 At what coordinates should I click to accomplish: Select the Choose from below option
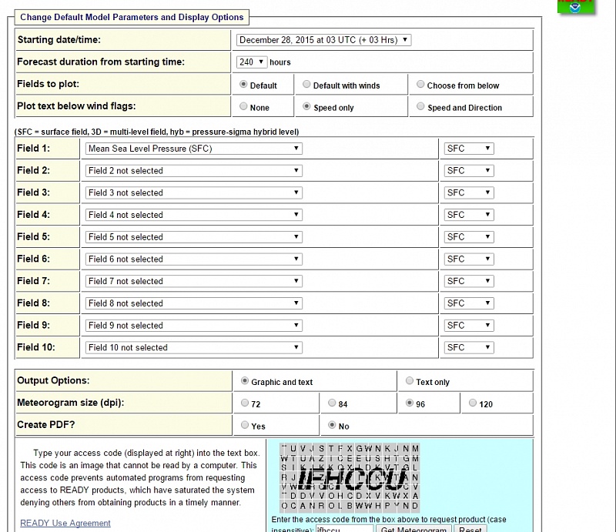420,85
